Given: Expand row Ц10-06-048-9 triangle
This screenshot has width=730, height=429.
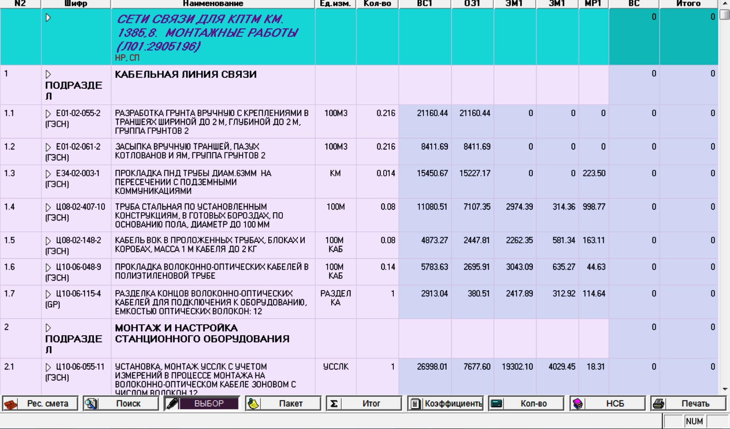Looking at the screenshot, I should tap(48, 267).
